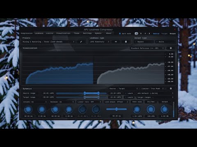Click the Output gain knob

tap(165, 109)
